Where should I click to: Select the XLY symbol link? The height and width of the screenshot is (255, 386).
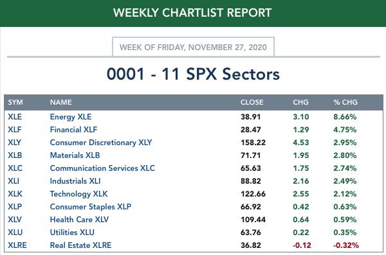(15, 143)
